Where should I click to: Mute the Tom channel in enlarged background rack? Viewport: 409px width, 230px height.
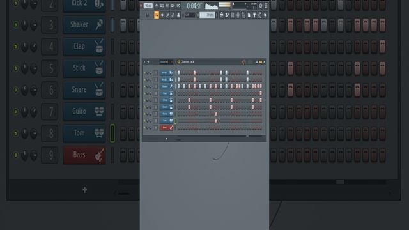15,134
